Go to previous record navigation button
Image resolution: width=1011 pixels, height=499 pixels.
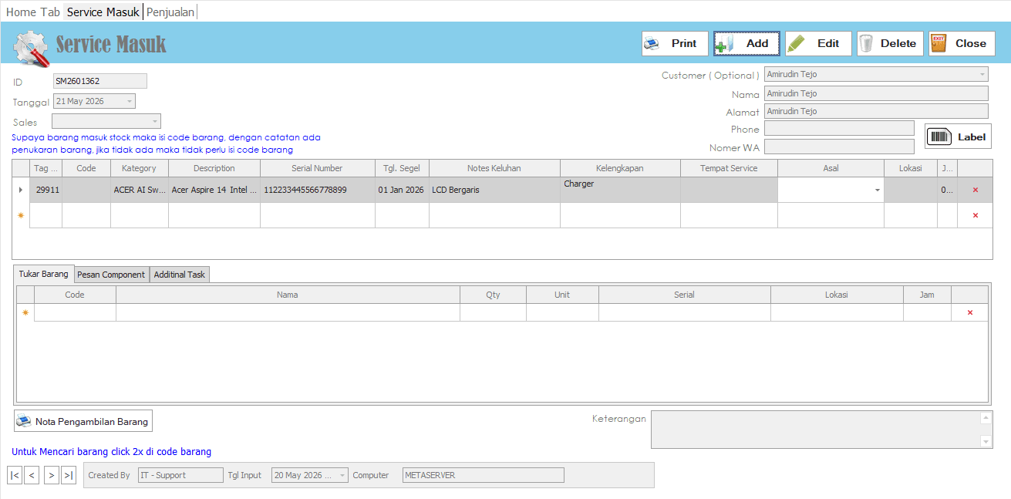point(32,475)
